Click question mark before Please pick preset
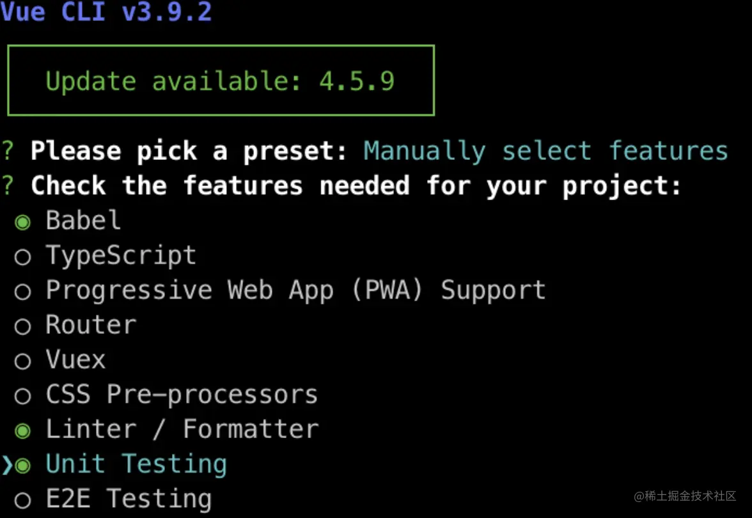The width and height of the screenshot is (752, 518). 7,151
